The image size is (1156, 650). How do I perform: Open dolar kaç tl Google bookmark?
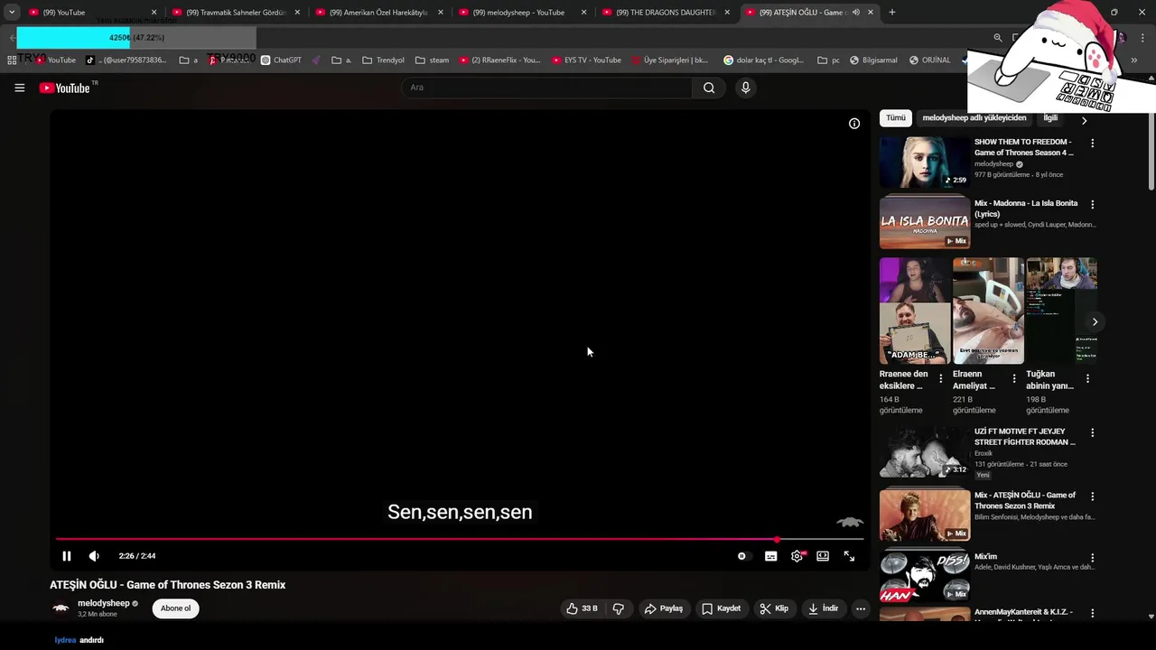[x=763, y=60]
